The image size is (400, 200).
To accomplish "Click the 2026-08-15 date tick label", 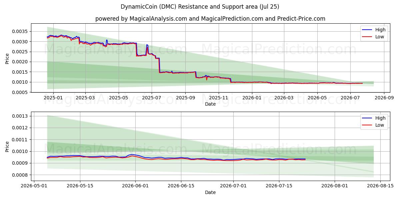I will tap(380, 186).
